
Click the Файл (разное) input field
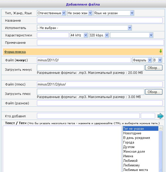[x=100, y=103]
